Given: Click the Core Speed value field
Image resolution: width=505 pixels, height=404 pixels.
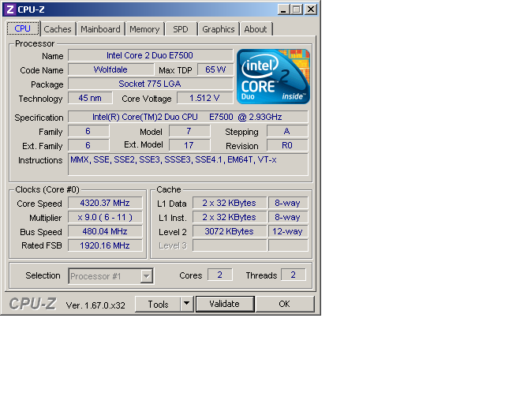Looking at the screenshot, I should pos(105,203).
